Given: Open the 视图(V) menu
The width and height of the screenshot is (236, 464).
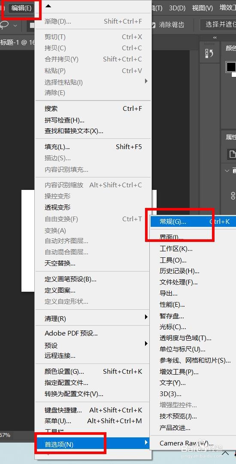Looking at the screenshot, I should [203, 8].
